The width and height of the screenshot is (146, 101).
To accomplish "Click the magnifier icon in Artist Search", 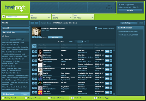I will (x=27, y=17).
